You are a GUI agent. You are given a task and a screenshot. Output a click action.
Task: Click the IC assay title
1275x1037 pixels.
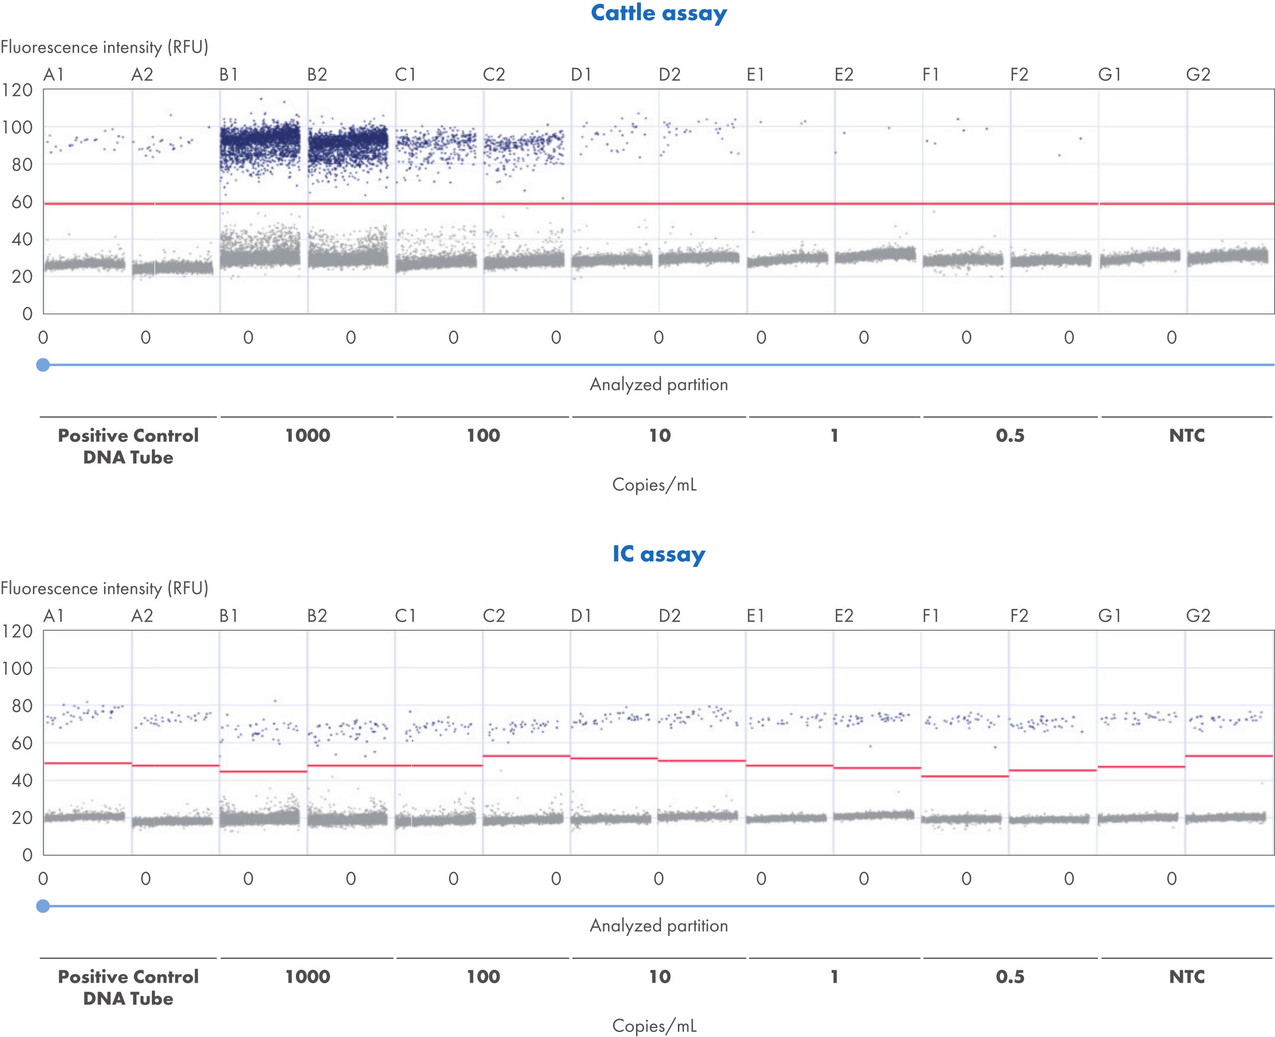point(658,554)
